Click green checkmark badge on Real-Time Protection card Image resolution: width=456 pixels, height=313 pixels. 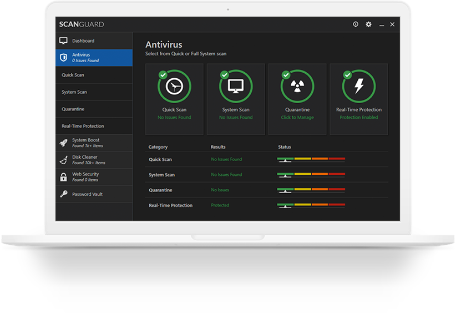tap(347, 75)
